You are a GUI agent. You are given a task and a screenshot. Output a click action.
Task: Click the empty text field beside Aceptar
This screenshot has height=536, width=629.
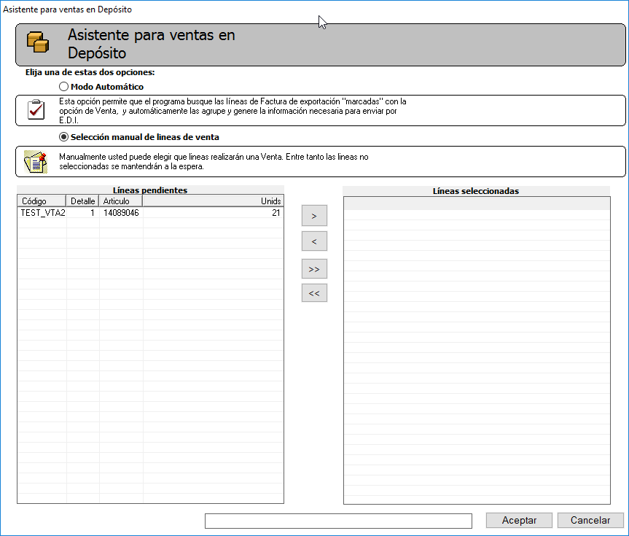coord(338,521)
